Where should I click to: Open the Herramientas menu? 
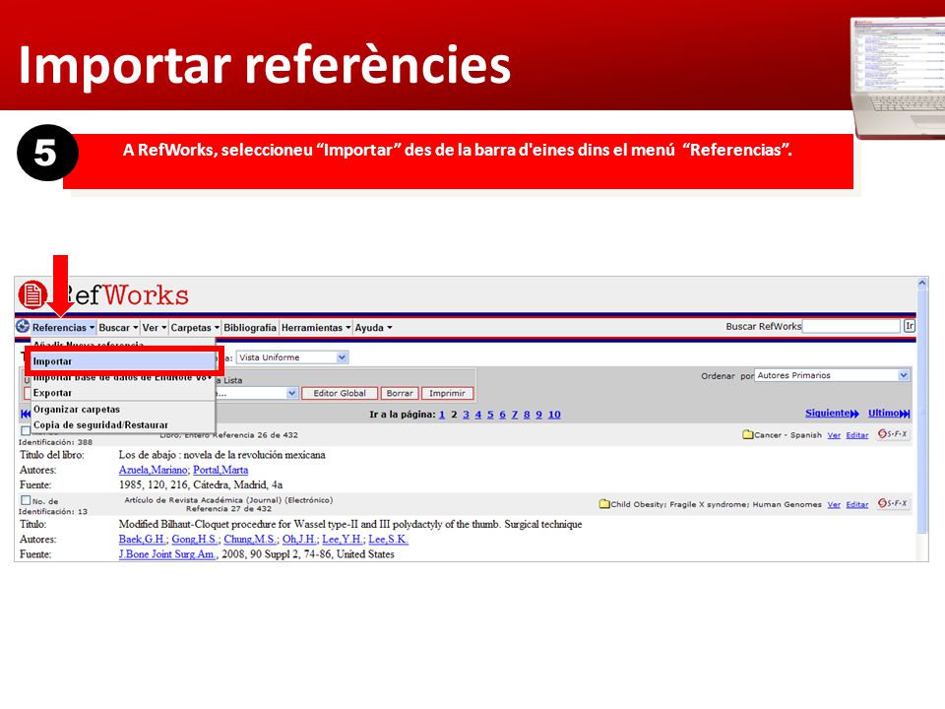tap(316, 327)
